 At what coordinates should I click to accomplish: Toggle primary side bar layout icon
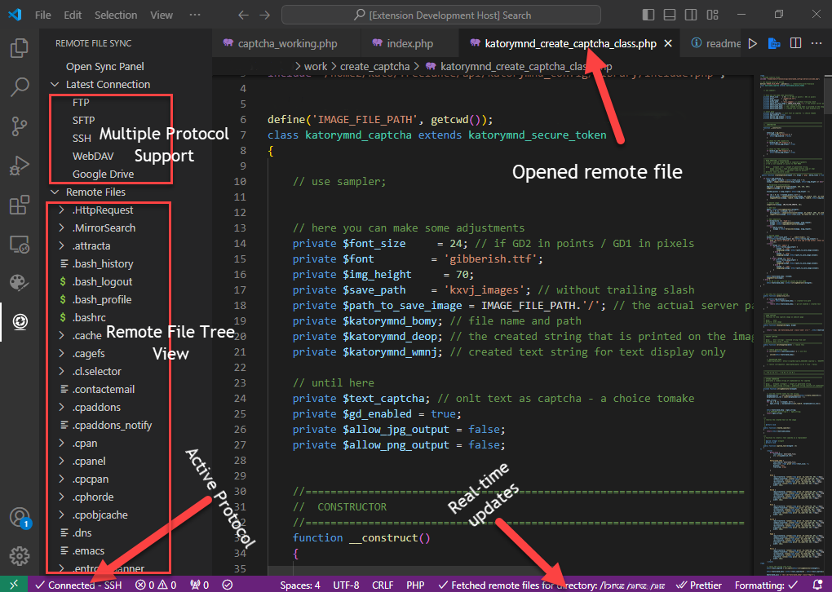(648, 15)
